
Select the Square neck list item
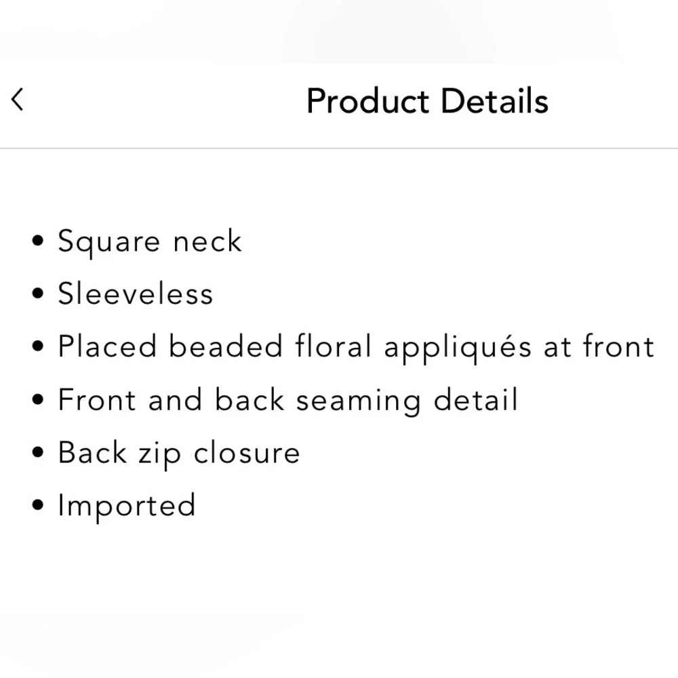(x=149, y=242)
